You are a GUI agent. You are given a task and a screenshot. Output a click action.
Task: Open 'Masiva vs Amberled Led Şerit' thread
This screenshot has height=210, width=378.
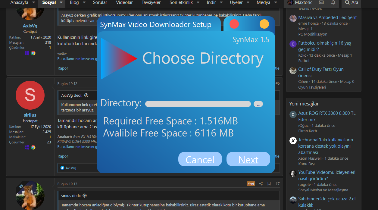[x=327, y=17]
